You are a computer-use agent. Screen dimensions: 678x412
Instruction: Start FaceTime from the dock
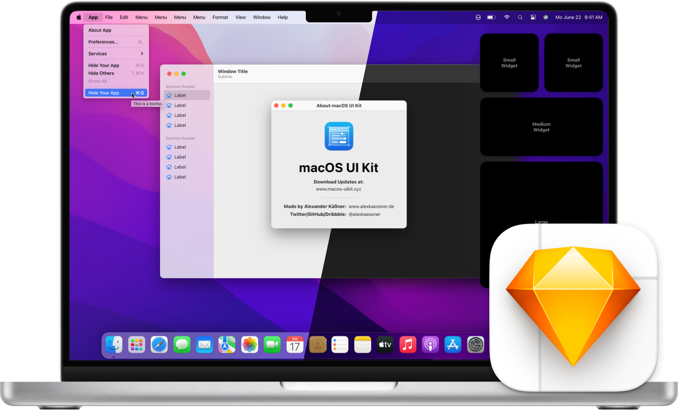pyautogui.click(x=272, y=345)
